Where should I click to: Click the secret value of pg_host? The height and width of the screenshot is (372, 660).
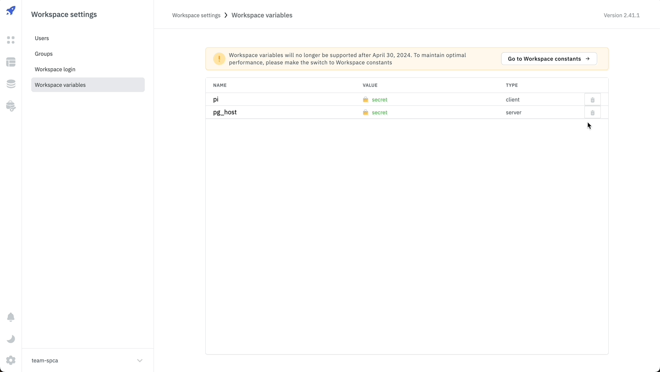click(x=379, y=112)
